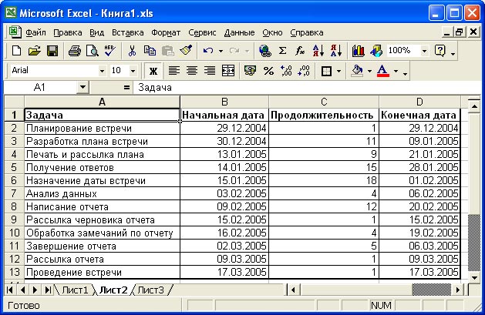Switch to the Лист1 sheet tab
The height and width of the screenshot is (315, 485).
(x=75, y=290)
